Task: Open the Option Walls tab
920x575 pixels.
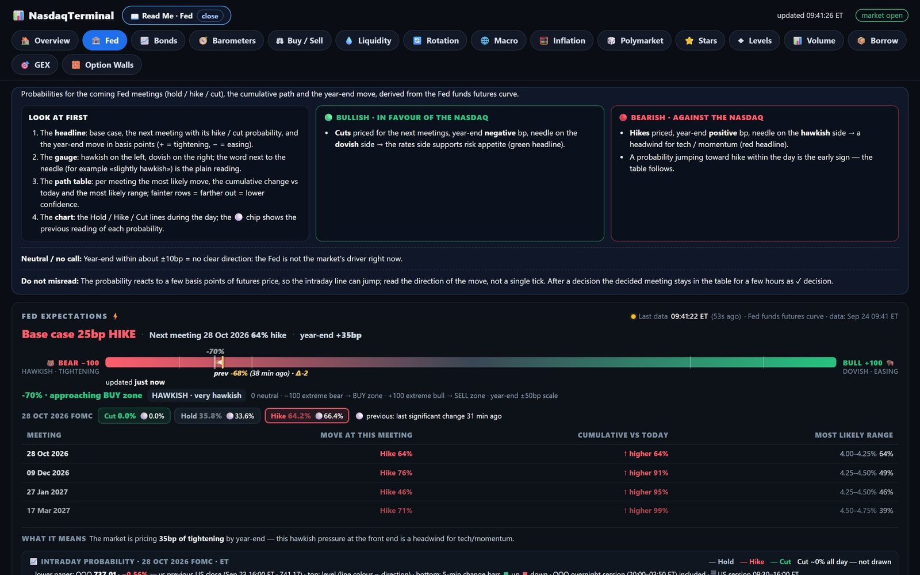Action: click(x=102, y=65)
